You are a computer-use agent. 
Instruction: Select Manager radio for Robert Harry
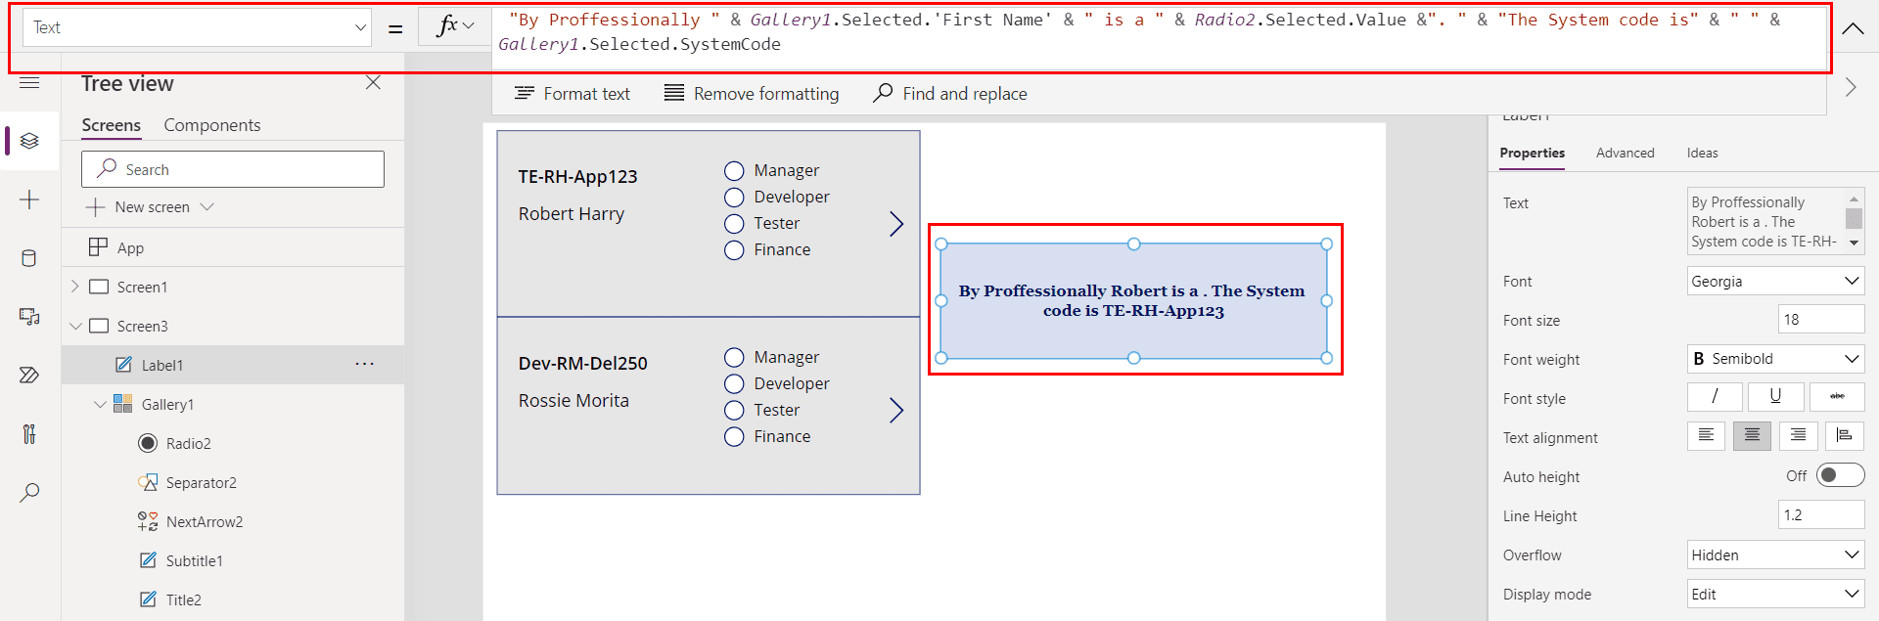tap(734, 171)
